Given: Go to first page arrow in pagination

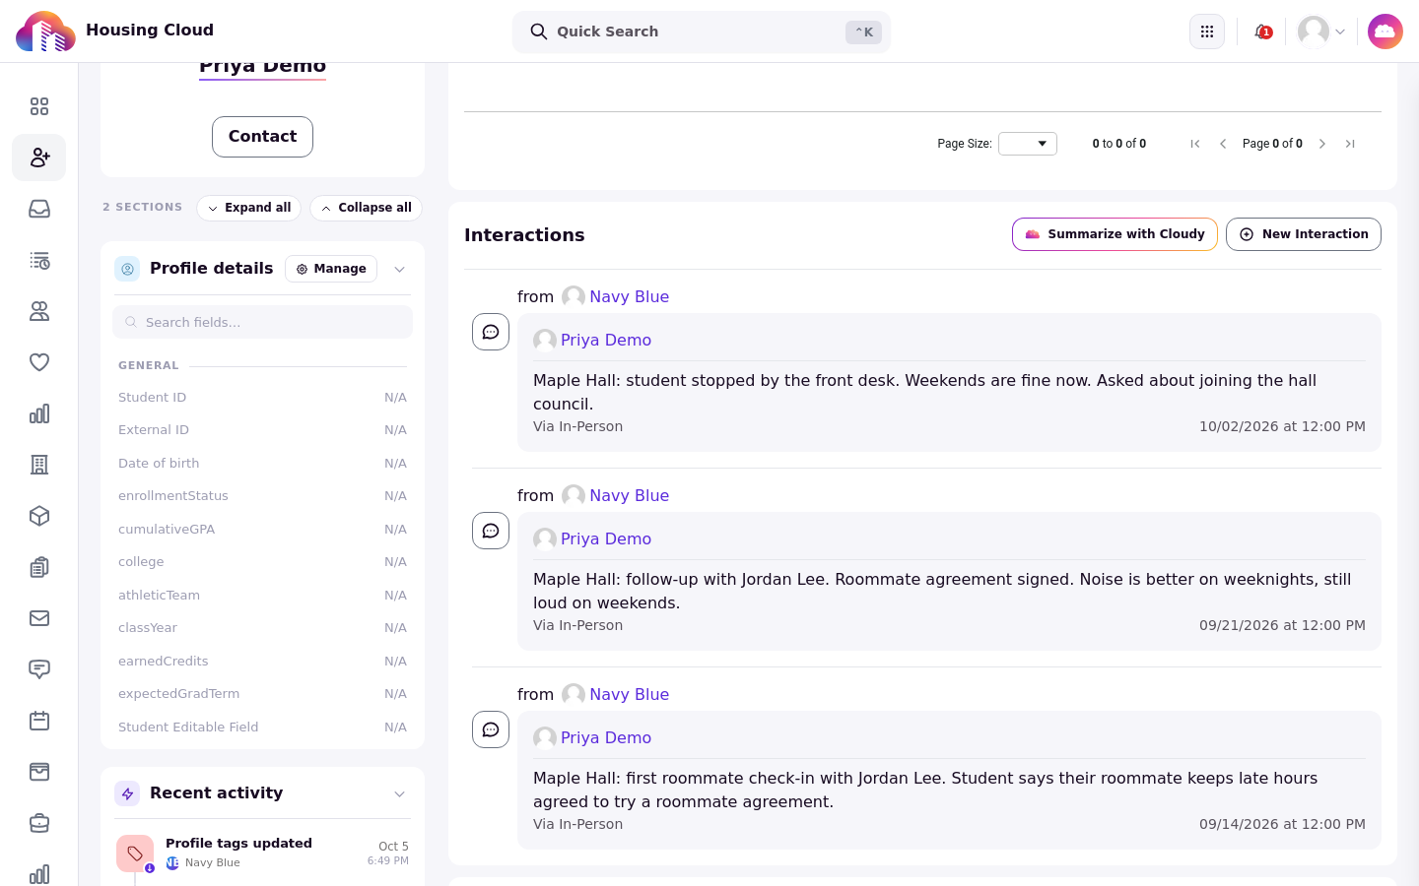Looking at the screenshot, I should (1195, 144).
